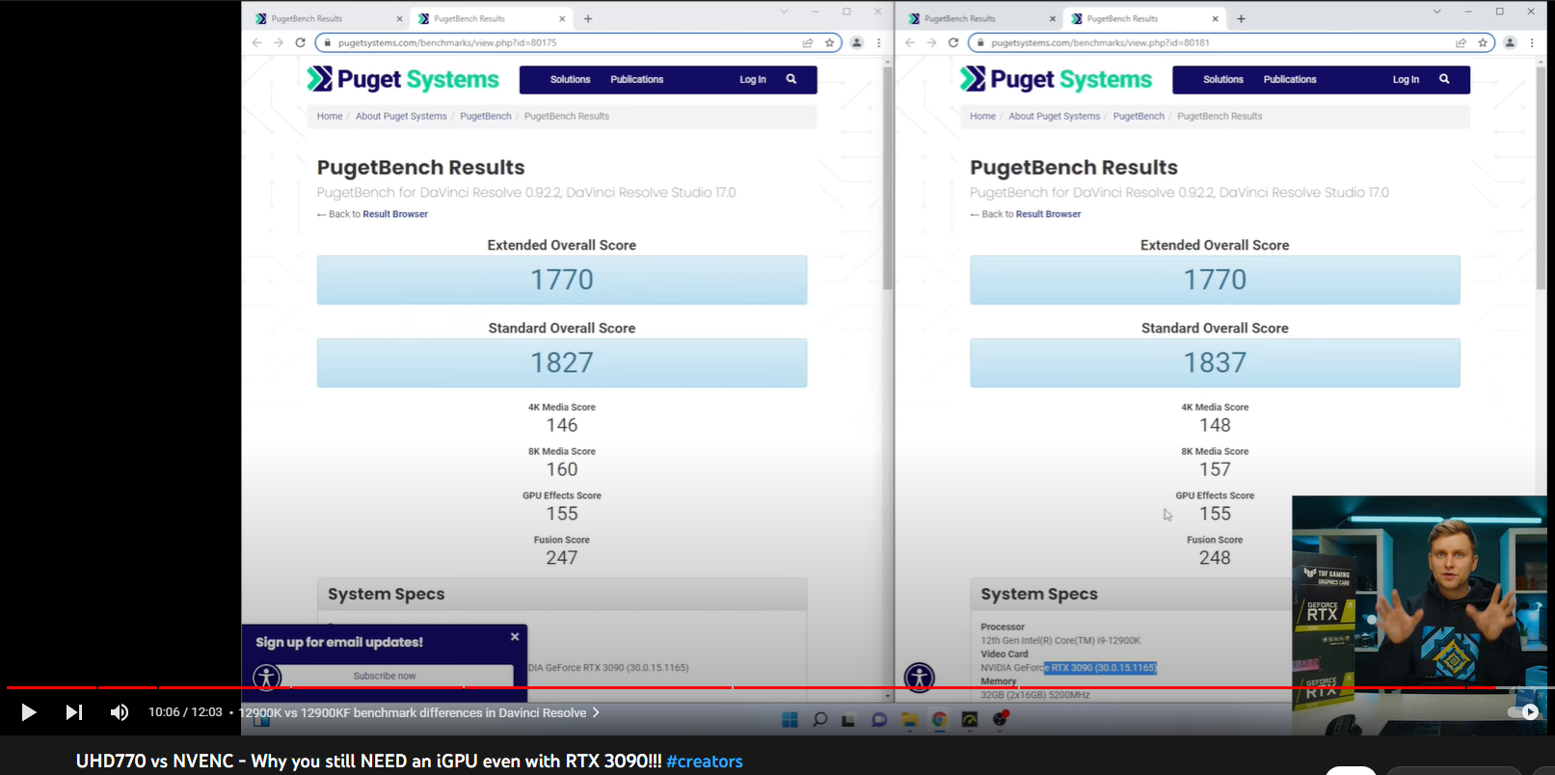1555x775 pixels.
Task: Open Solutions menu in right window
Action: coord(1223,79)
